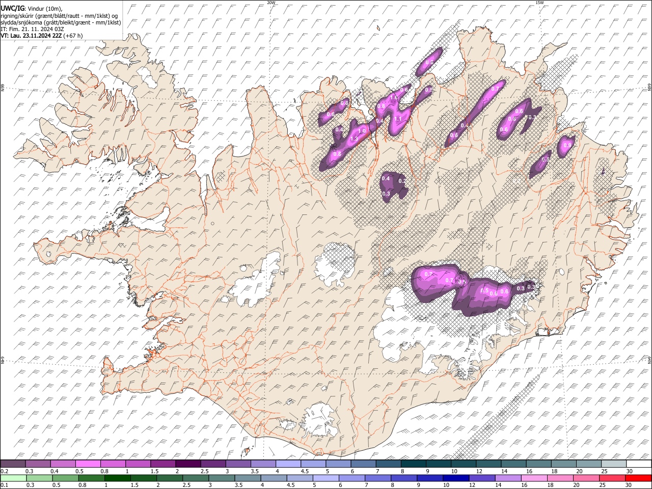Click the 'VT: Lau. 23.11.2024 22Z (+67 h)' line
The width and height of the screenshot is (652, 489).
tap(42, 36)
